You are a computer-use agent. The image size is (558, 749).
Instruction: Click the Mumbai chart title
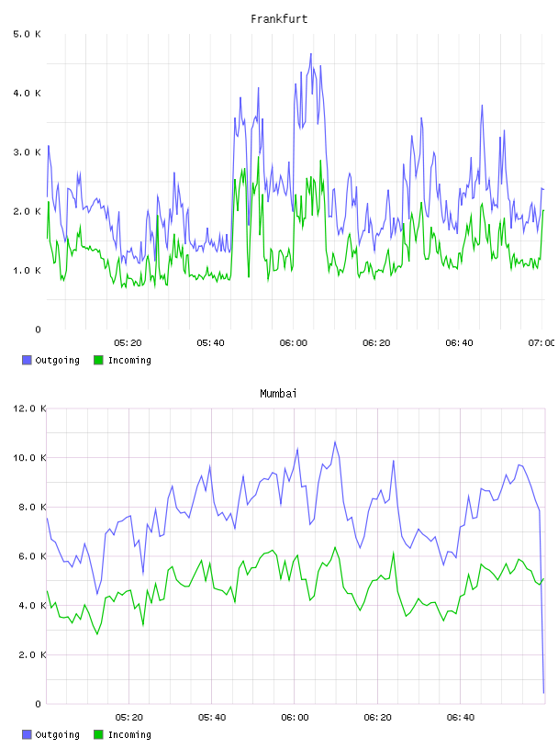tap(278, 394)
